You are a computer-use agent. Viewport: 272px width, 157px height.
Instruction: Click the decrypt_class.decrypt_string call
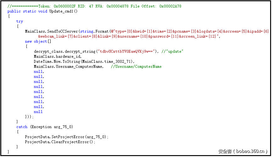64,51
